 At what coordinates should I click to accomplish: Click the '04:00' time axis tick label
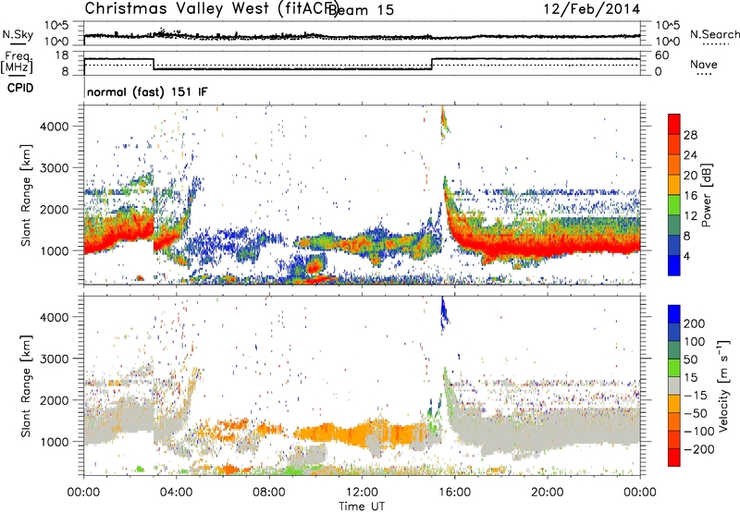tap(177, 492)
